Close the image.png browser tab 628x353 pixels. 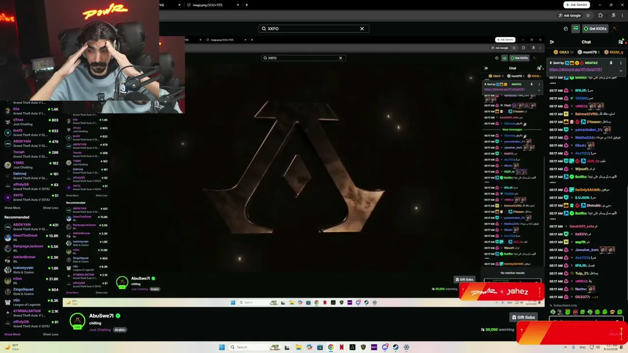pos(238,5)
